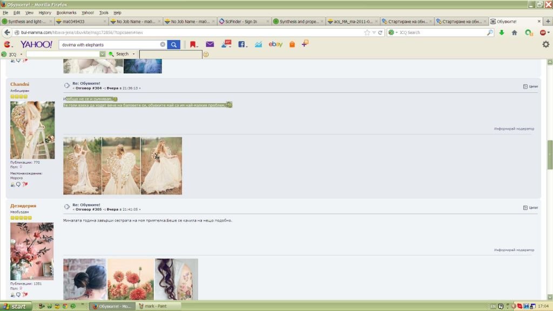
Task: Open the Yahoo Mail envelope icon
Action: point(210,44)
